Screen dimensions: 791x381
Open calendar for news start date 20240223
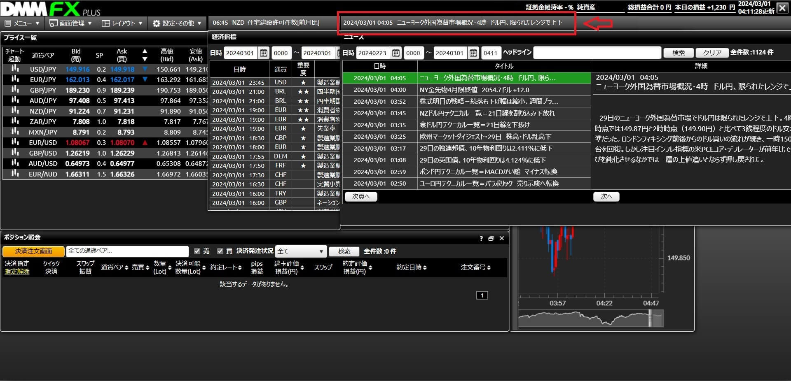coord(396,53)
